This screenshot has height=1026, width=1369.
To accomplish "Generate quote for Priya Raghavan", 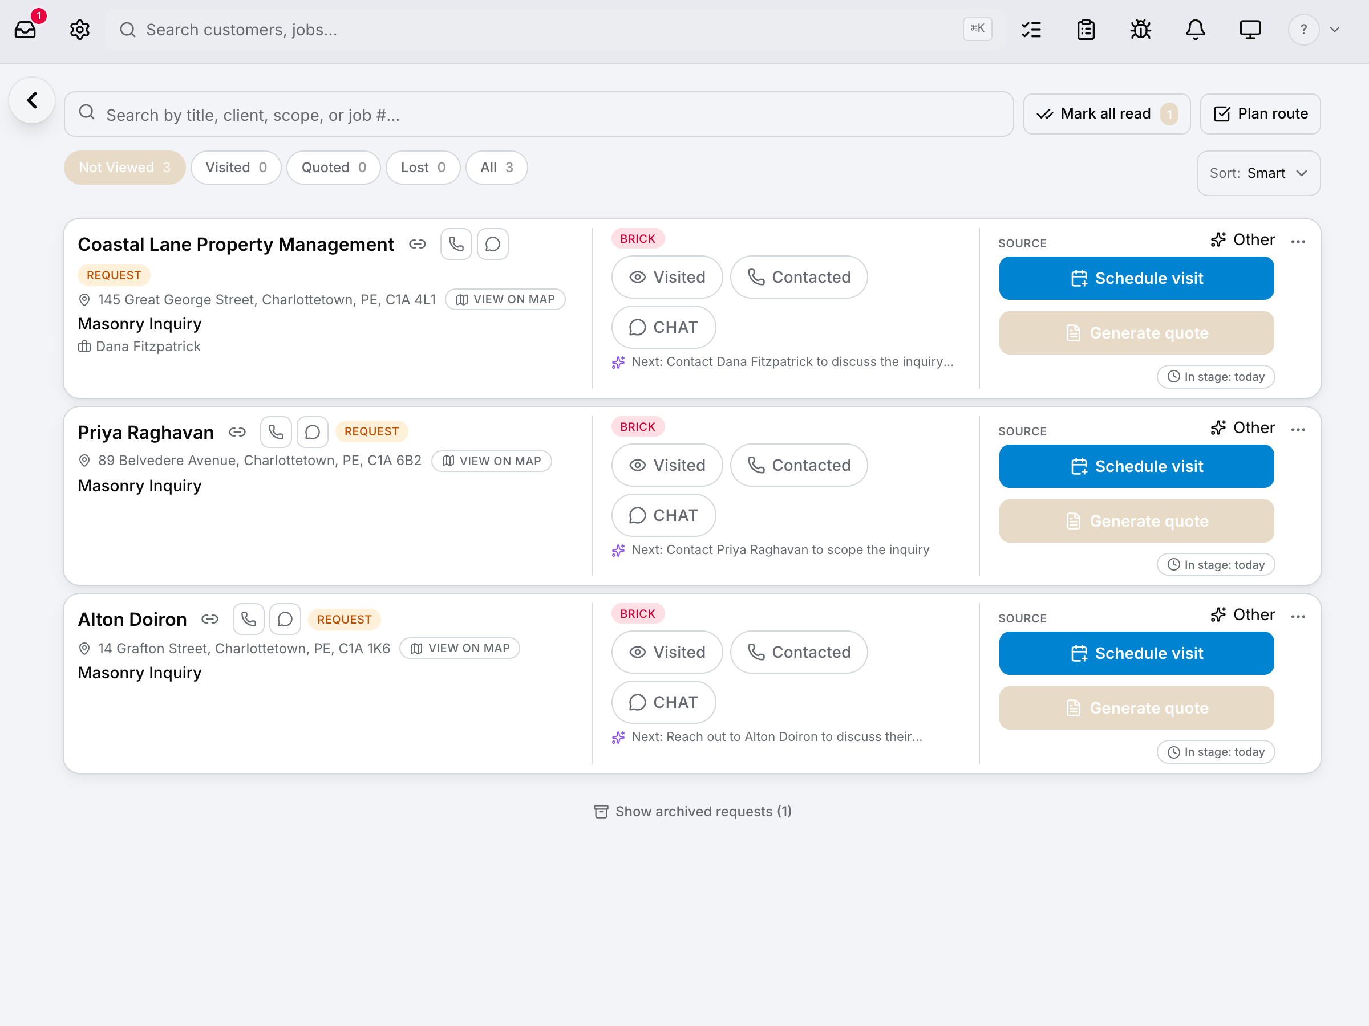I will tap(1136, 521).
